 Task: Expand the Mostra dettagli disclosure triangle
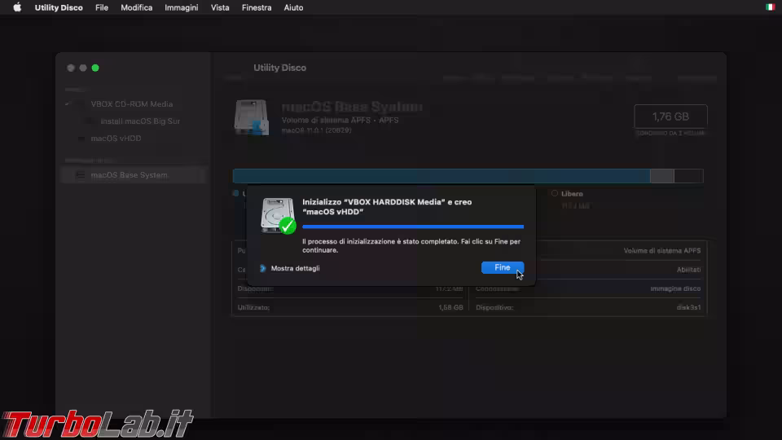(x=263, y=268)
